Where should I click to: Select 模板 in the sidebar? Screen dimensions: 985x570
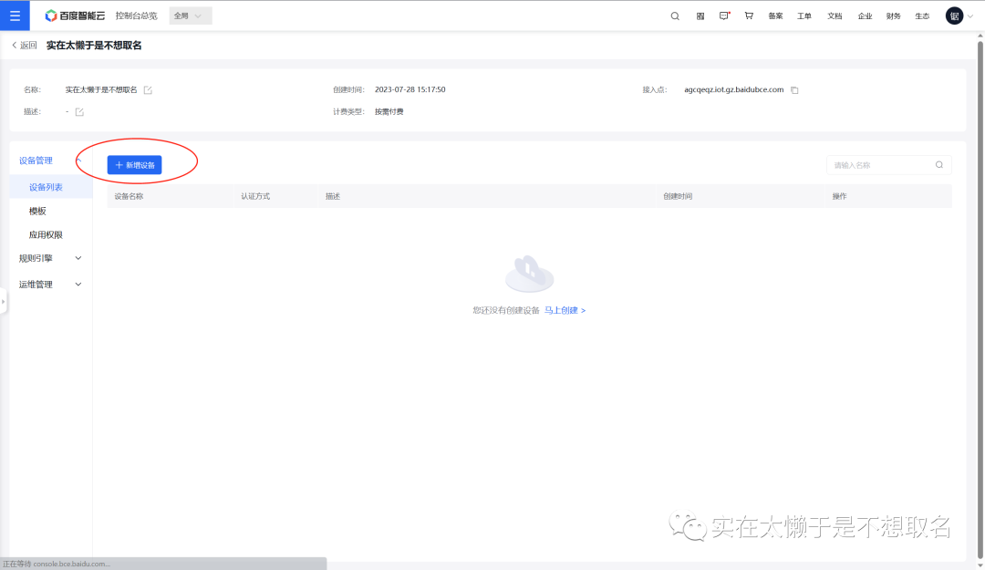(x=37, y=211)
